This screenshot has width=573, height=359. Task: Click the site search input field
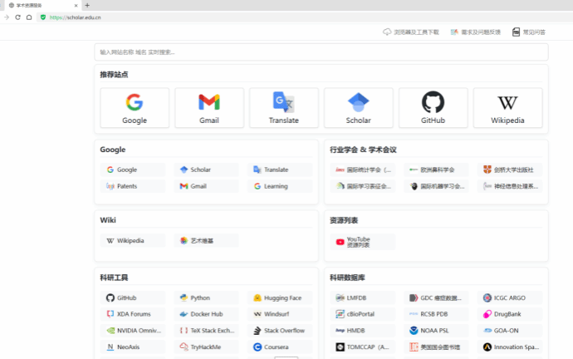tap(321, 52)
